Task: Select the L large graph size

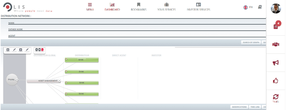Action: pyautogui.click(x=42, y=50)
